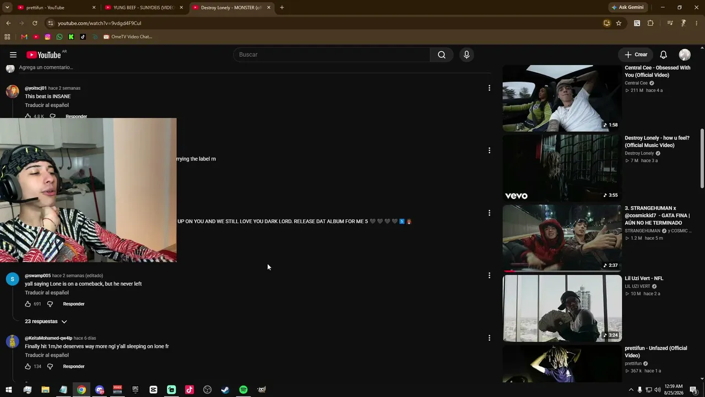The height and width of the screenshot is (397, 705).
Task: Open the Crear create menu
Action: tap(636, 55)
